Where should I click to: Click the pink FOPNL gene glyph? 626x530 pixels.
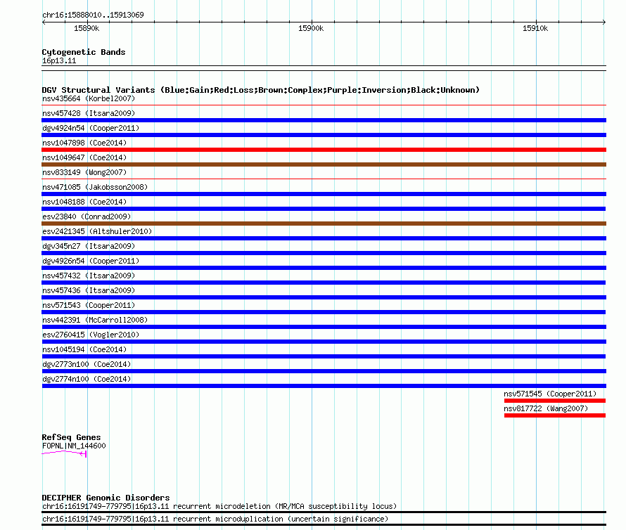point(64,453)
